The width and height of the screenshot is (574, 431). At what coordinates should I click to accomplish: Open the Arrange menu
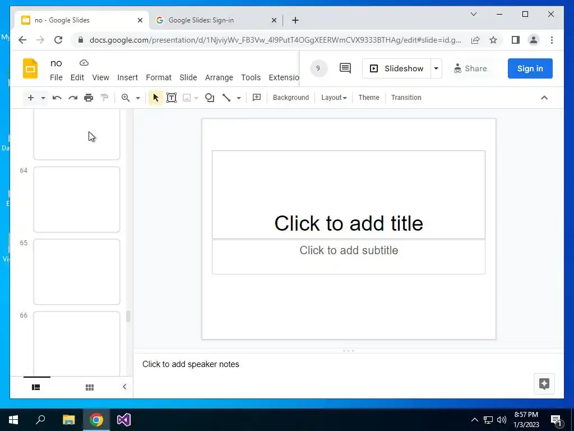coord(219,77)
